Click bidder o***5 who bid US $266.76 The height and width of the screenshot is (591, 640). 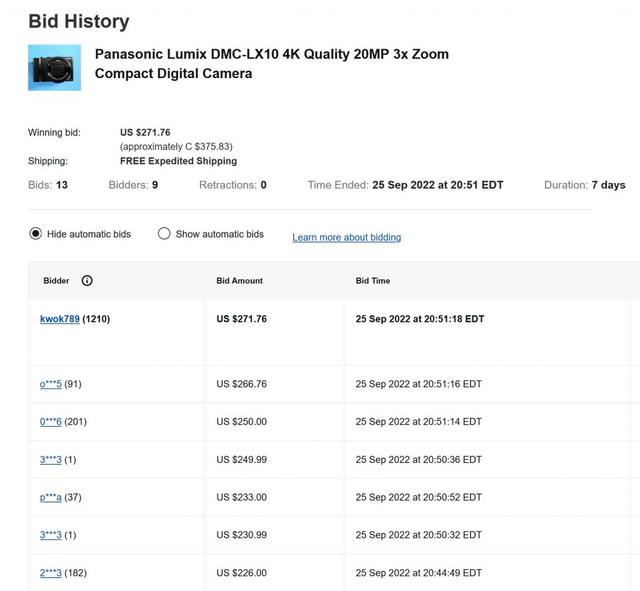[x=51, y=384]
